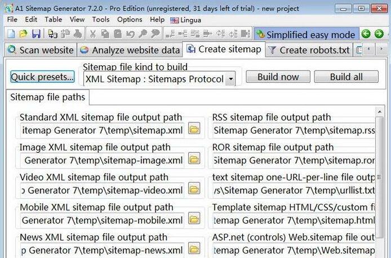Open the Help menu

coord(157,20)
